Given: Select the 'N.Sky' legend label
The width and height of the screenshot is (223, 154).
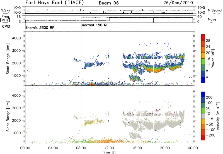Looking at the screenshot, I should [x=5, y=10].
